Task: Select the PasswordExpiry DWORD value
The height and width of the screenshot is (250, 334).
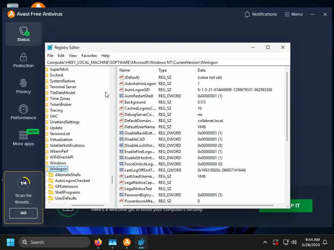Action: click(139, 195)
